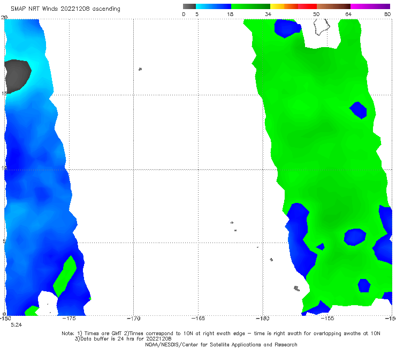Pick the yellow-to-red 34–50 color bar segment
Screen dimensions: 396x348
pos(293,6)
